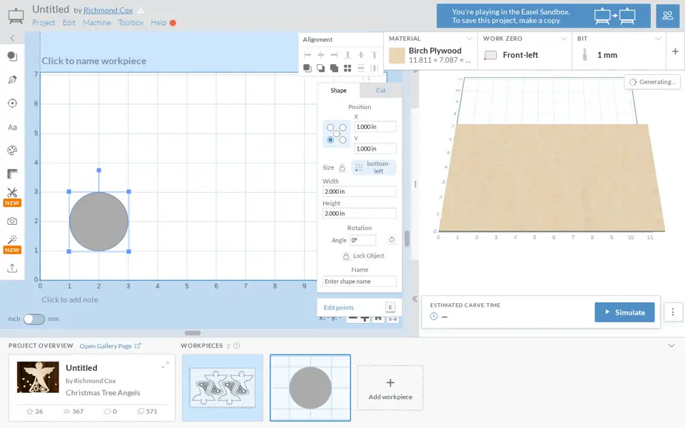Select the Pen drawing tool
This screenshot has width=685, height=428.
[12, 79]
